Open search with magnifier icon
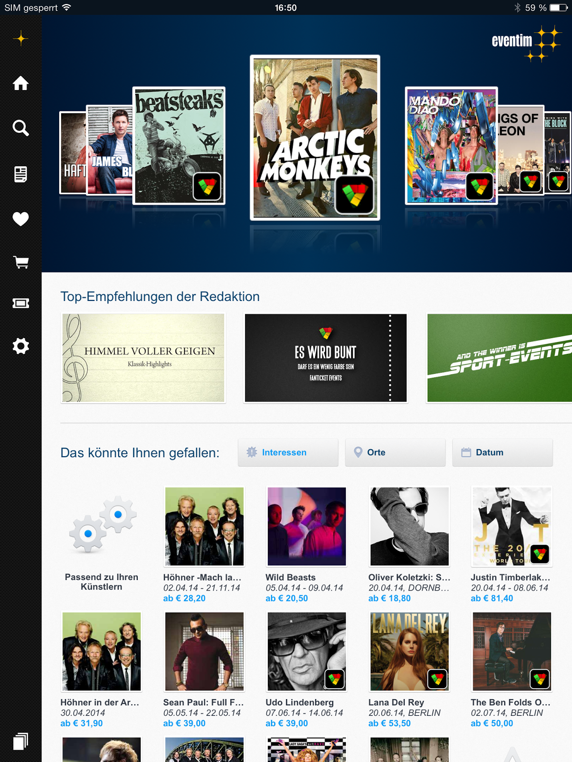Viewport: 572px width, 762px height. (20, 128)
